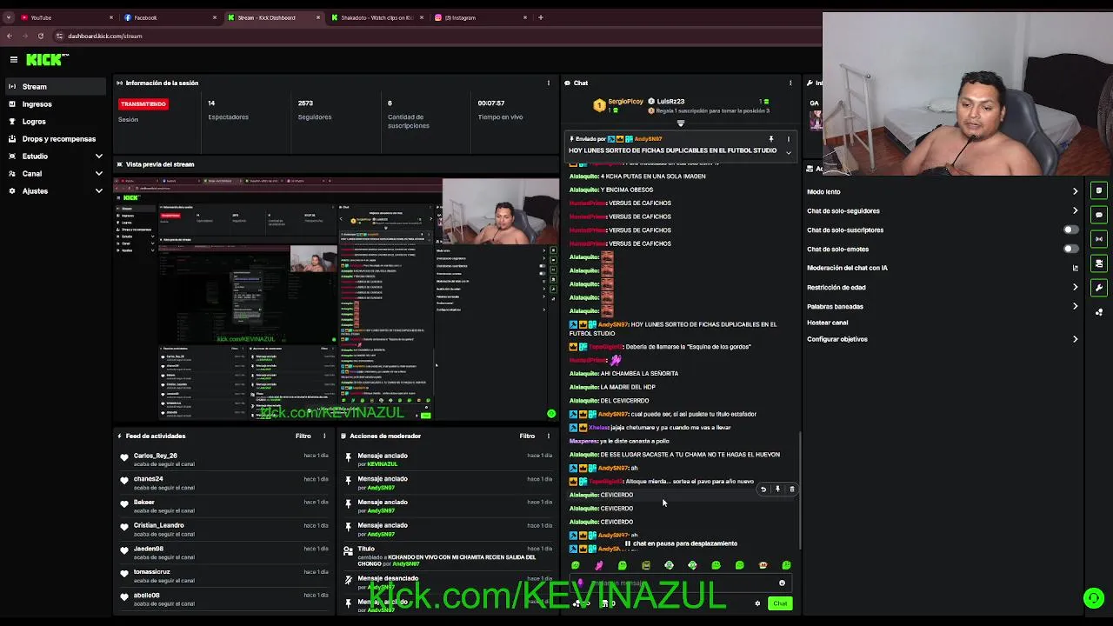
Task: Open the emoji picker in the message box
Action: coord(782,583)
